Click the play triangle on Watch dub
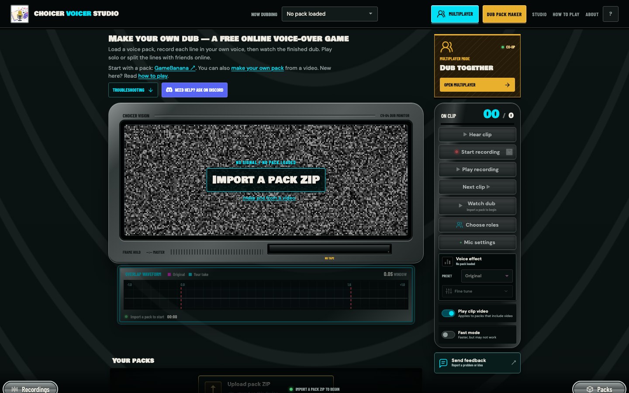Image resolution: width=629 pixels, height=393 pixels. [460, 206]
